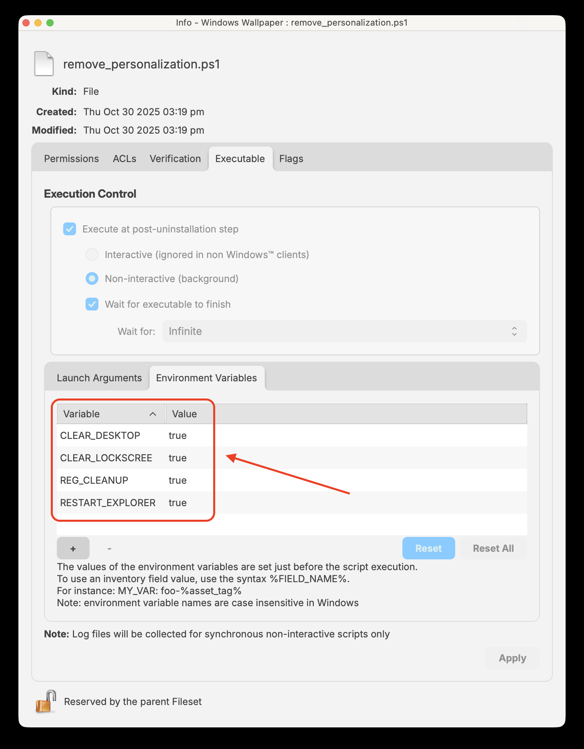The width and height of the screenshot is (584, 749).
Task: Click the sort arrow in Variable column header
Action: (153, 414)
